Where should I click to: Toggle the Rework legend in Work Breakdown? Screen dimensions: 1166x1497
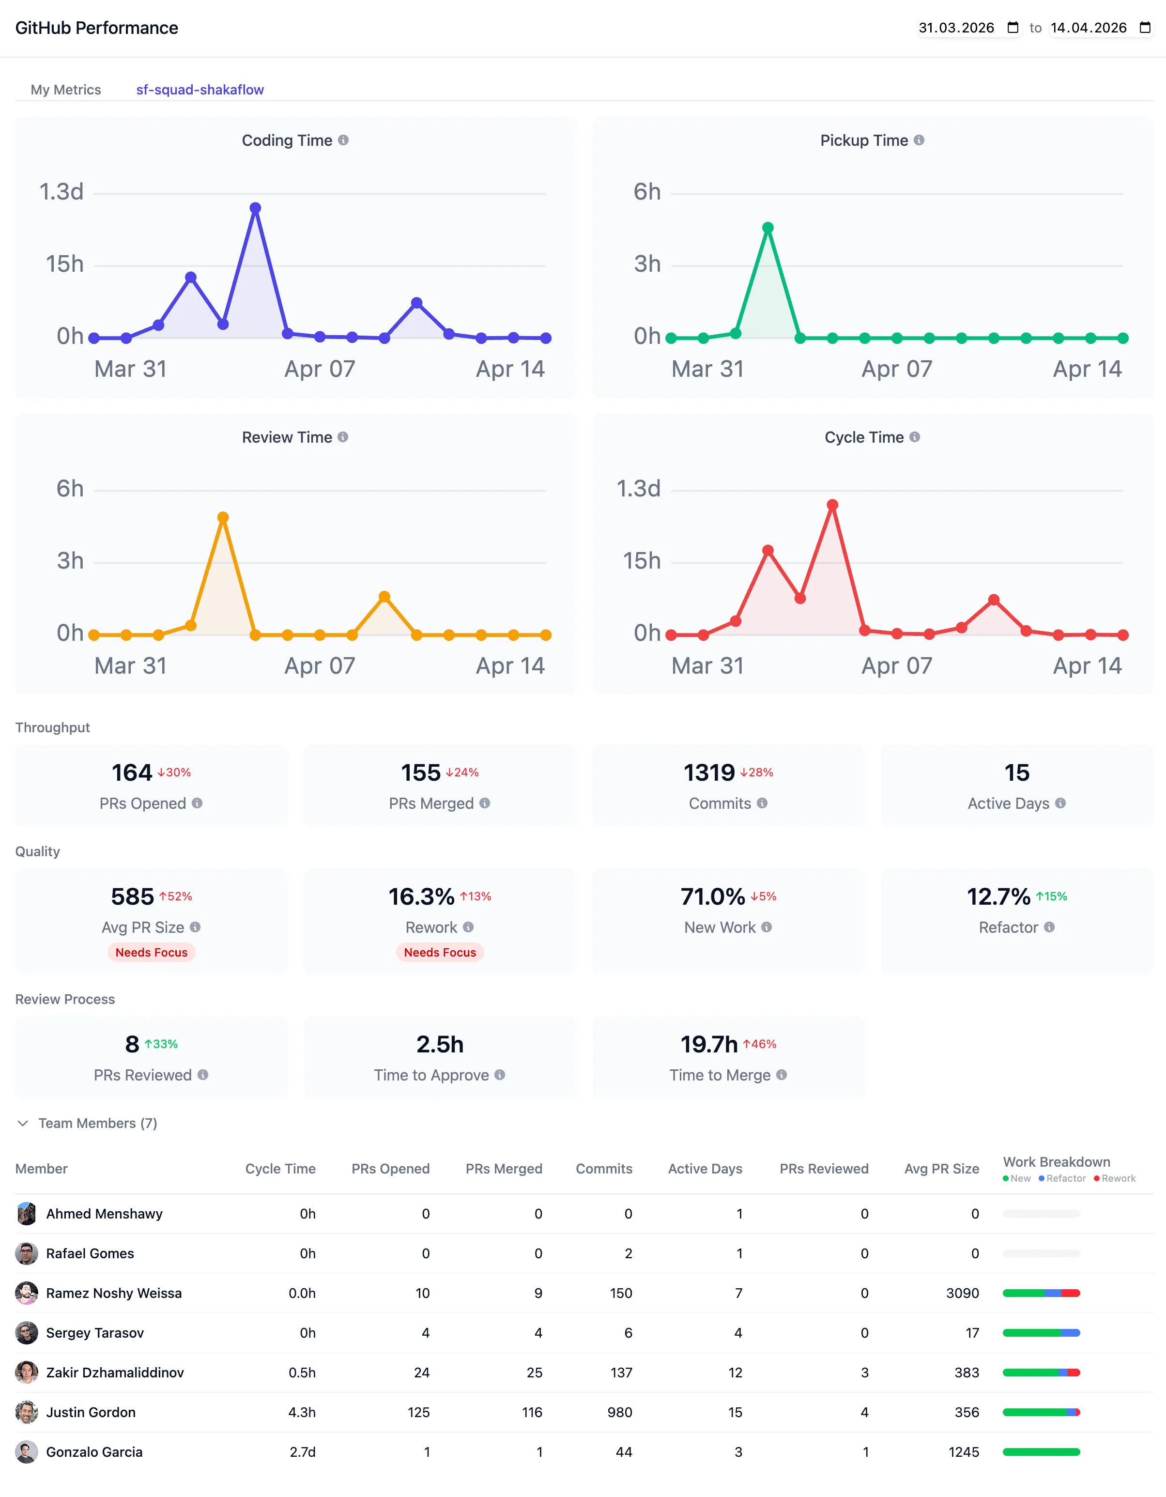click(1115, 1178)
